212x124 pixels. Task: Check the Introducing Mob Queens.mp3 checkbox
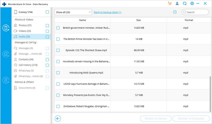point(58,73)
